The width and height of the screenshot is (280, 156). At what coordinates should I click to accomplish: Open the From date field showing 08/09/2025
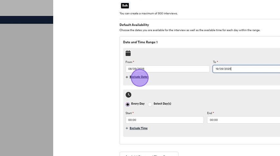tap(167, 69)
